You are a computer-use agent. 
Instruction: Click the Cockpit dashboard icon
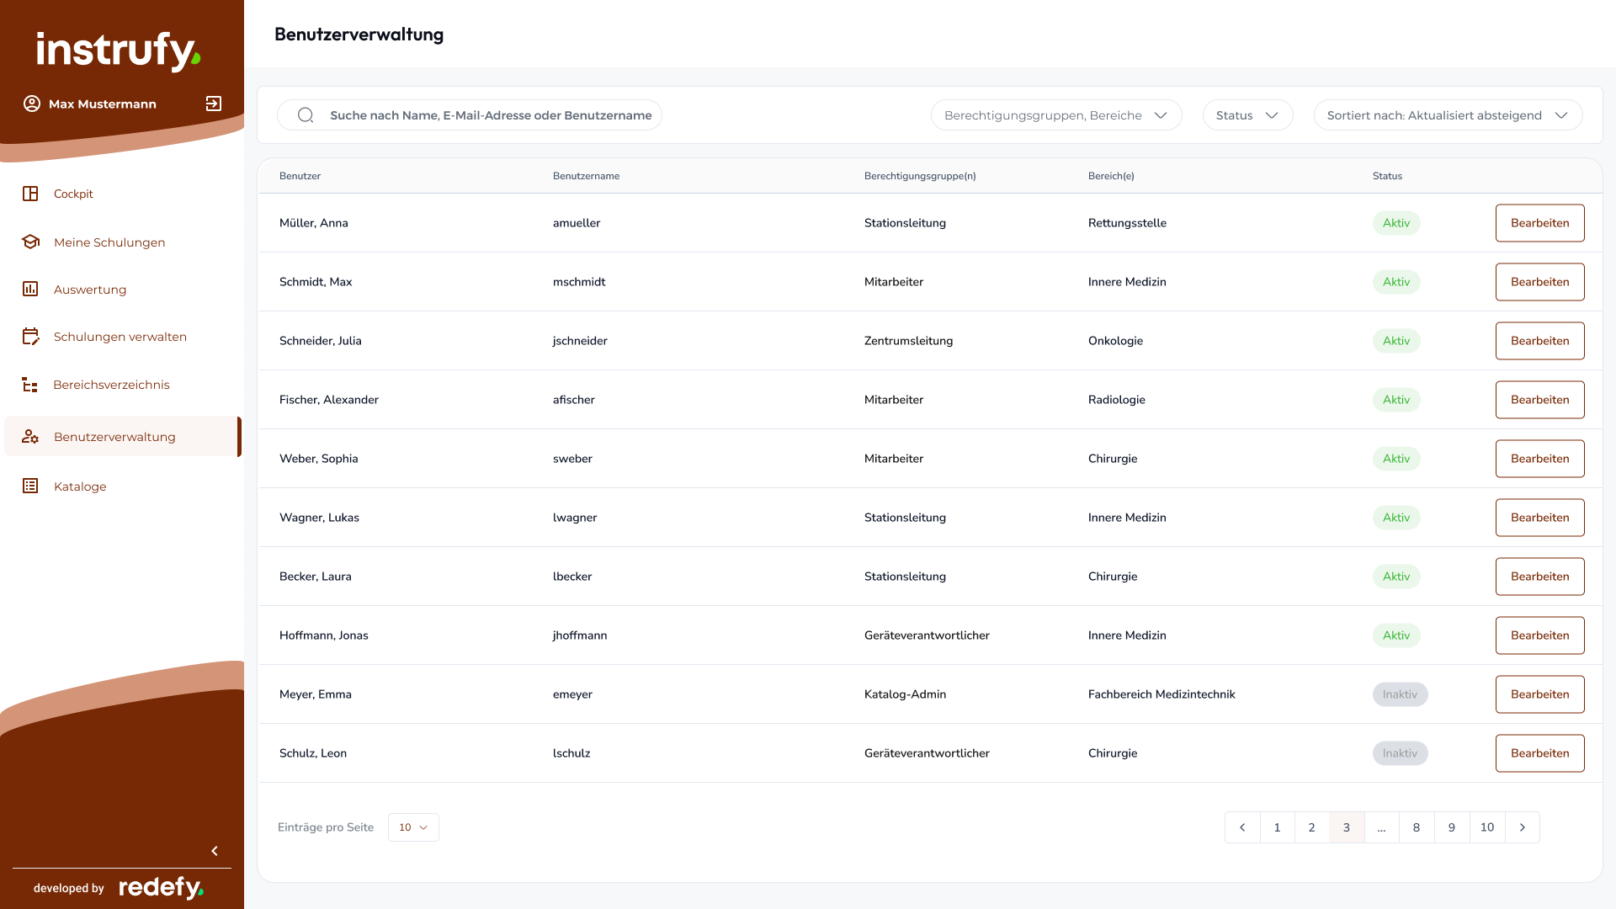(30, 194)
